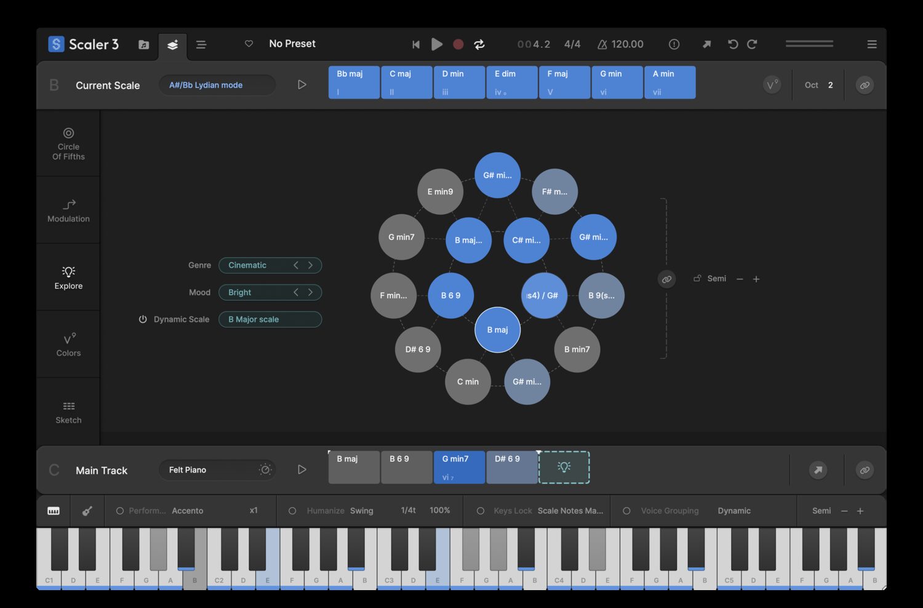Image resolution: width=923 pixels, height=608 pixels.
Task: Open the Circle Of Fifths view
Action: 68,143
